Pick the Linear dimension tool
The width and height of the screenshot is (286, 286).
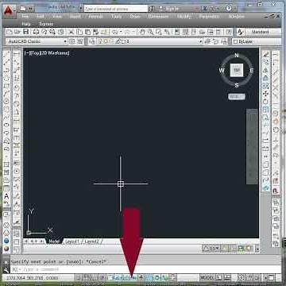point(17,55)
